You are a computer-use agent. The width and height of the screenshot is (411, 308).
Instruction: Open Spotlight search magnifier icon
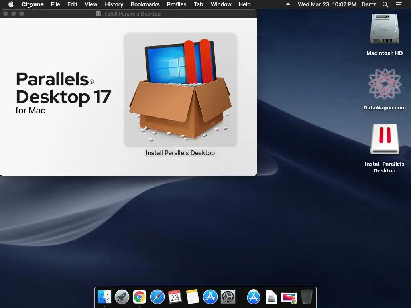point(385,4)
